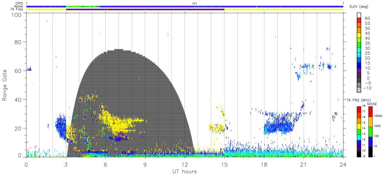386x178 pixels.
Task: Select the CPID value 151
Action: 194,3
